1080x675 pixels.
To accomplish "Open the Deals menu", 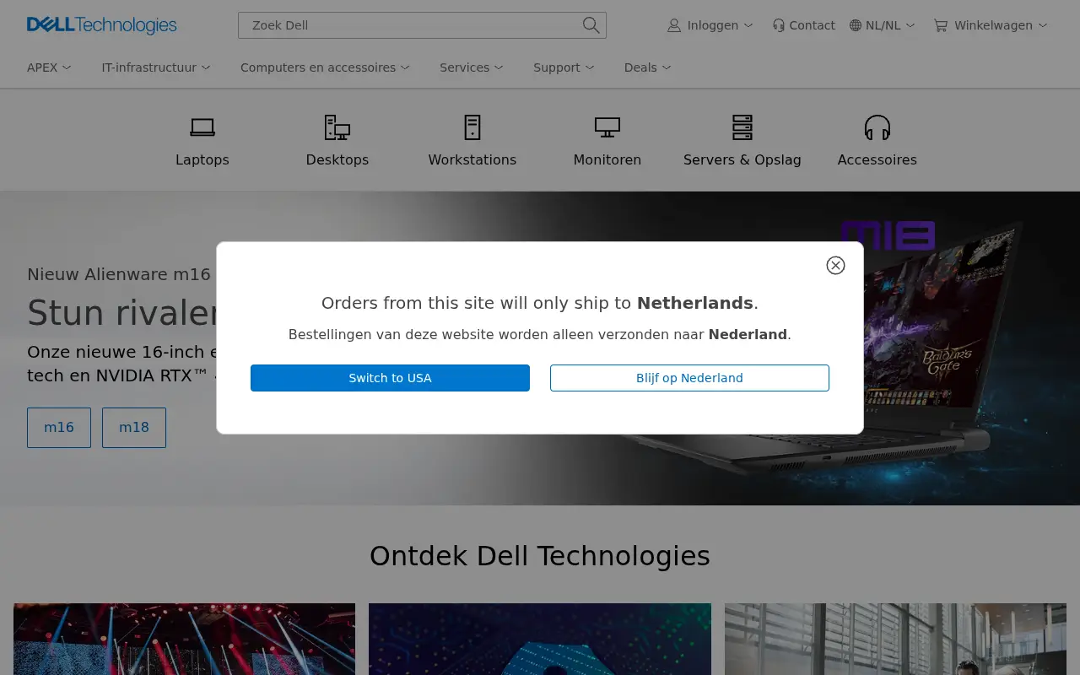I will click(x=648, y=67).
